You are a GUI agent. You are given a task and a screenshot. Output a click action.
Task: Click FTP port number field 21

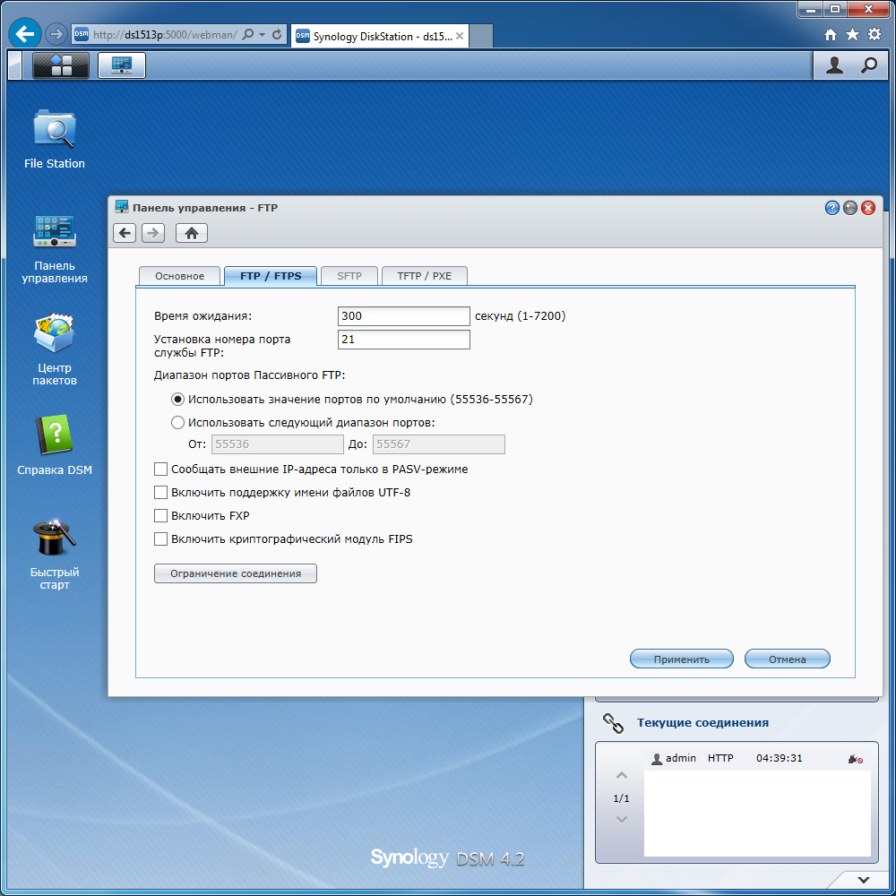click(404, 340)
